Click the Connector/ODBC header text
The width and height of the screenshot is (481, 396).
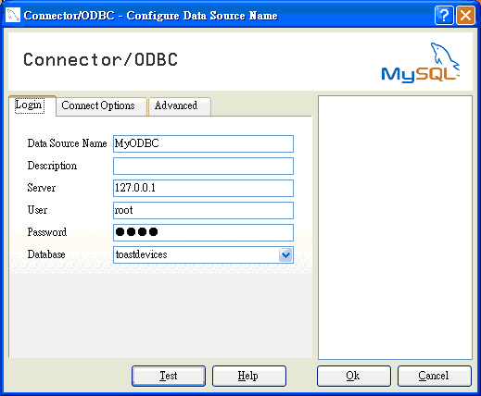click(x=101, y=59)
